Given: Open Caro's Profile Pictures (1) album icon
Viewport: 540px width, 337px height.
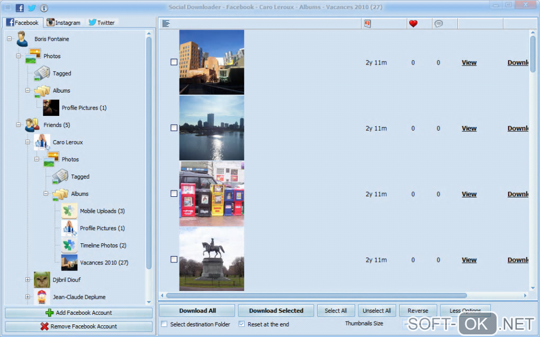Looking at the screenshot, I should pos(69,228).
